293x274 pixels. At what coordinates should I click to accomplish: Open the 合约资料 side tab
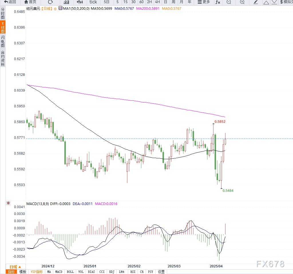pos(3,58)
